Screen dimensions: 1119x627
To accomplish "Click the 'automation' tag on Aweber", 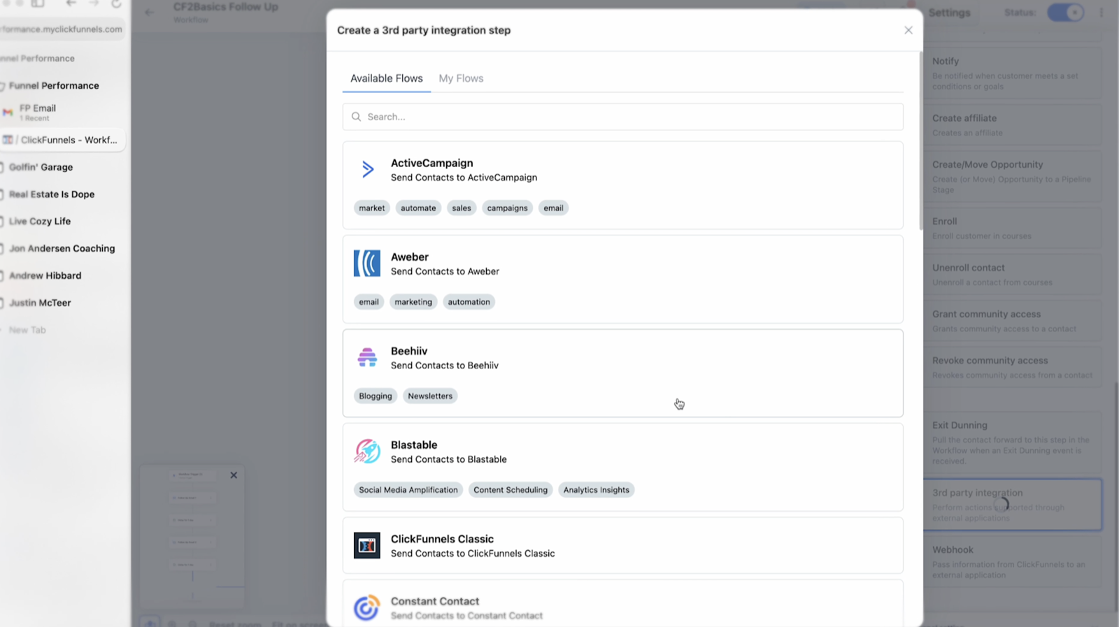I will click(x=469, y=302).
